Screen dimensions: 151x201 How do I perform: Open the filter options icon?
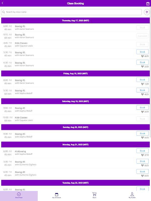tap(147, 12)
